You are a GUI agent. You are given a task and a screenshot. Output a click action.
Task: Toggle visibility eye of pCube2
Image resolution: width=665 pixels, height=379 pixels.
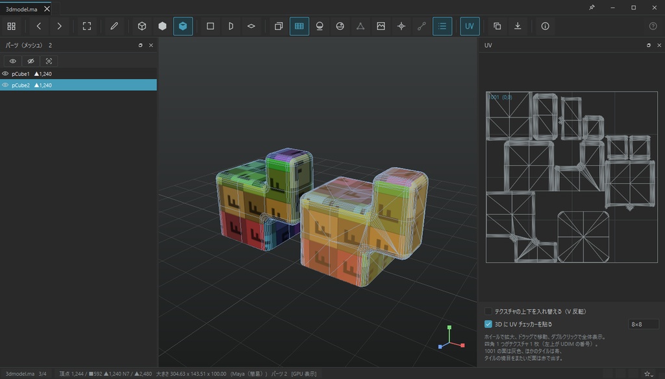5,85
